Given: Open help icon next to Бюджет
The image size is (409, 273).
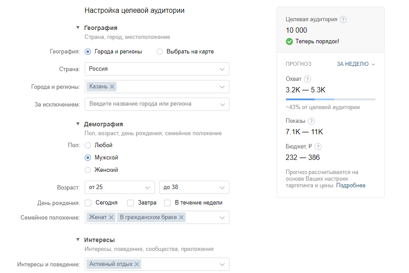Looking at the screenshot, I should tap(318, 147).
